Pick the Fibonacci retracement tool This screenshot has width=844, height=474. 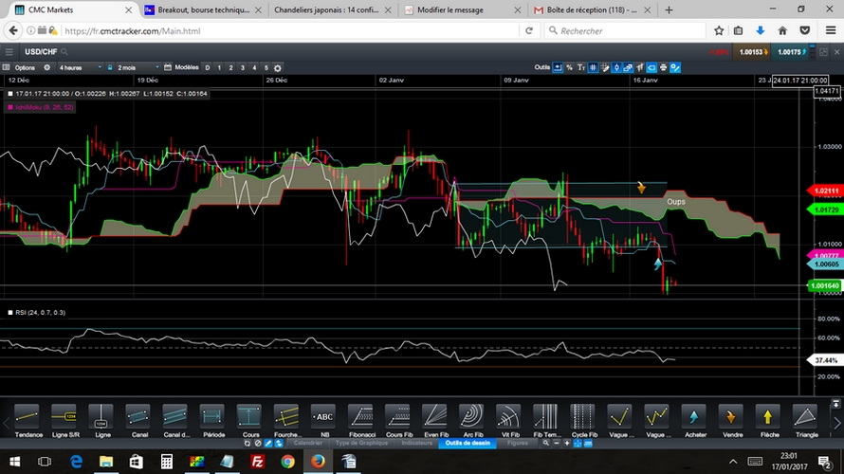361,417
